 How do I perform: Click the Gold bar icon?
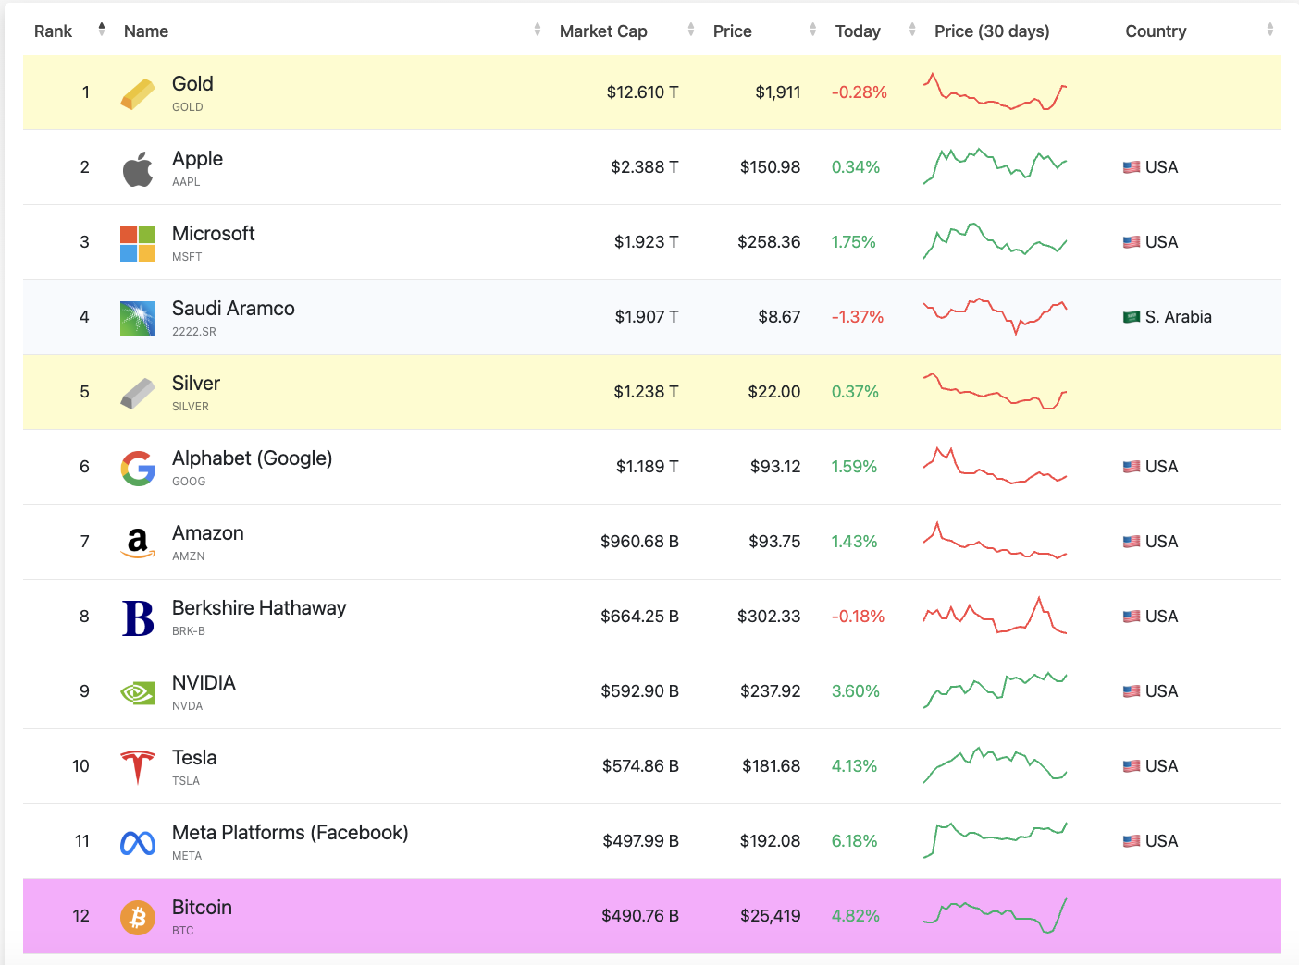point(138,93)
